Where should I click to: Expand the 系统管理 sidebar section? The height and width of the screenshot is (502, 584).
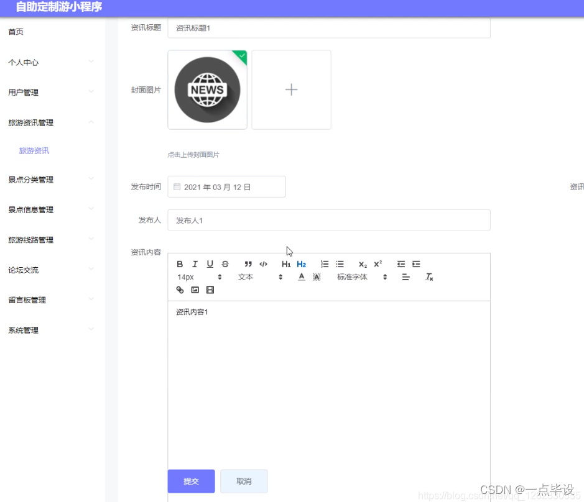coord(23,330)
